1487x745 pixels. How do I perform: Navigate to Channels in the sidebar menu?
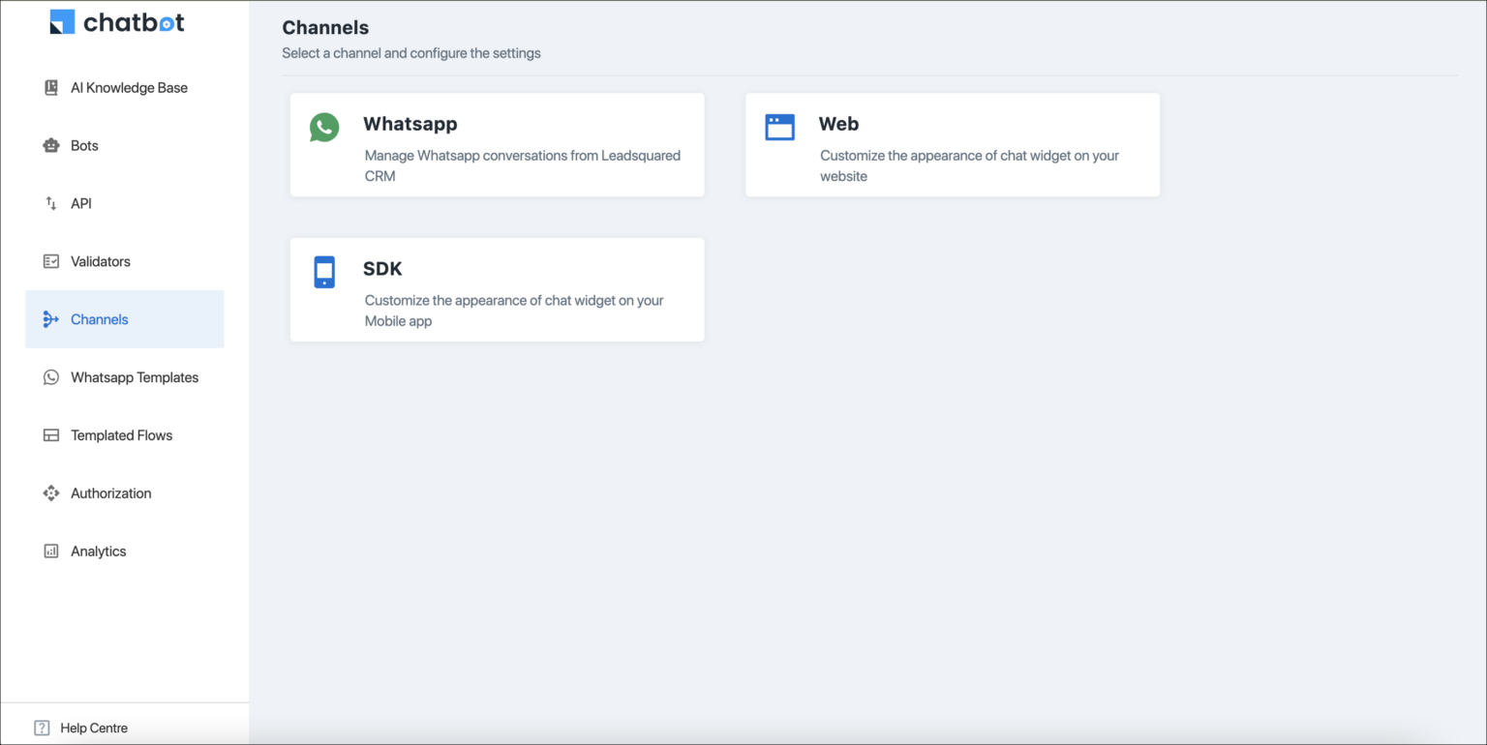pyautogui.click(x=101, y=319)
